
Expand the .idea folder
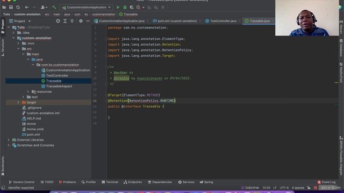(x=14, y=33)
